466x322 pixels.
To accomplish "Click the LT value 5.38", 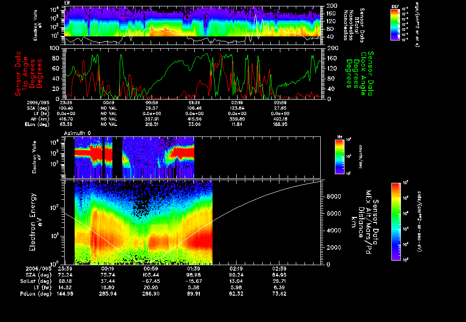I will [193, 287].
